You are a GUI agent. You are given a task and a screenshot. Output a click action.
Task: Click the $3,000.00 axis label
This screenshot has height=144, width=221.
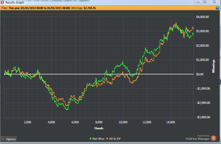click(x=202, y=31)
